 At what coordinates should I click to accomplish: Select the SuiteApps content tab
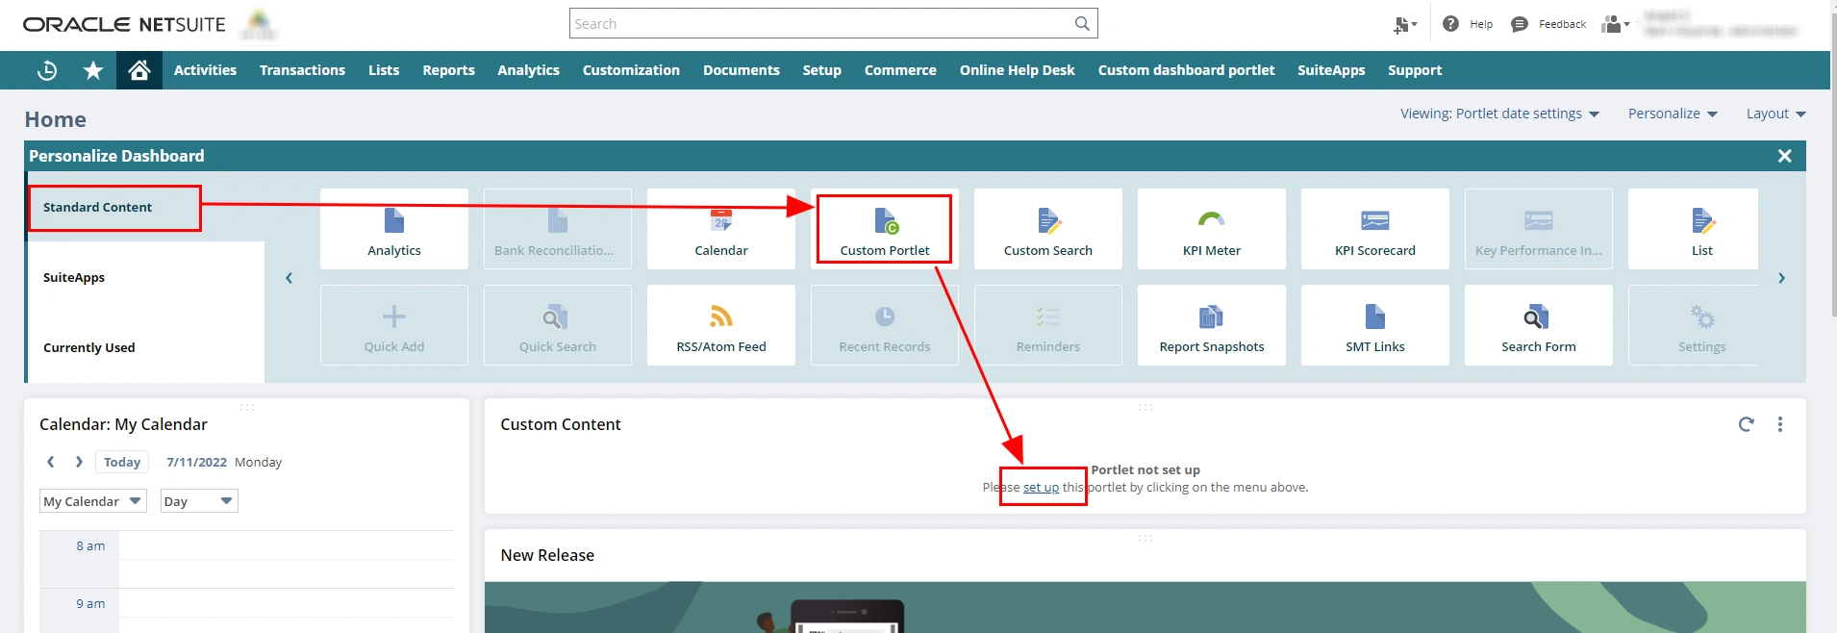pos(74,277)
